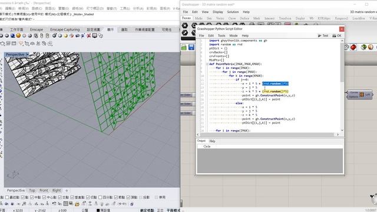Open the Mode menu in Python Script Editor
Image resolution: width=377 pixels, height=212 pixels.
(233, 35)
